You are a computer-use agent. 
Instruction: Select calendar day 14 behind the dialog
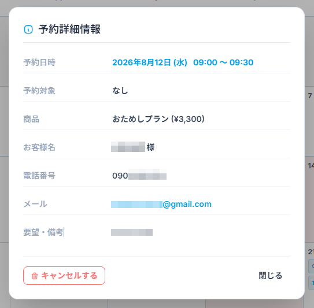tap(311, 165)
